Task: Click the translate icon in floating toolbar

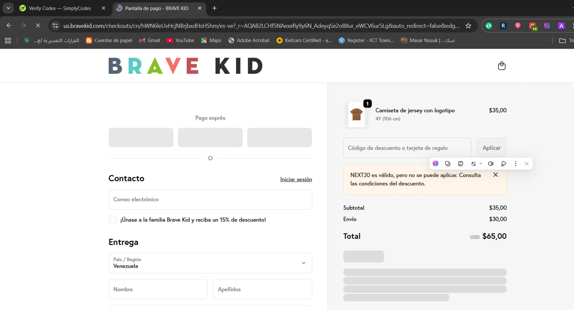Action: coord(474,164)
